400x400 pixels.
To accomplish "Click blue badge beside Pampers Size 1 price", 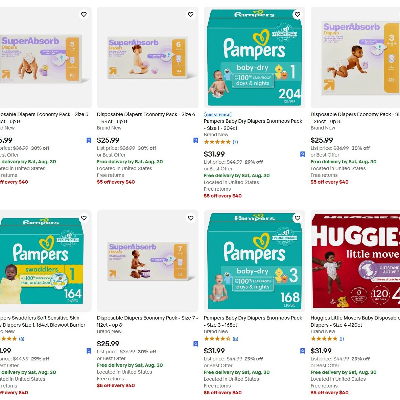I will (303, 154).
